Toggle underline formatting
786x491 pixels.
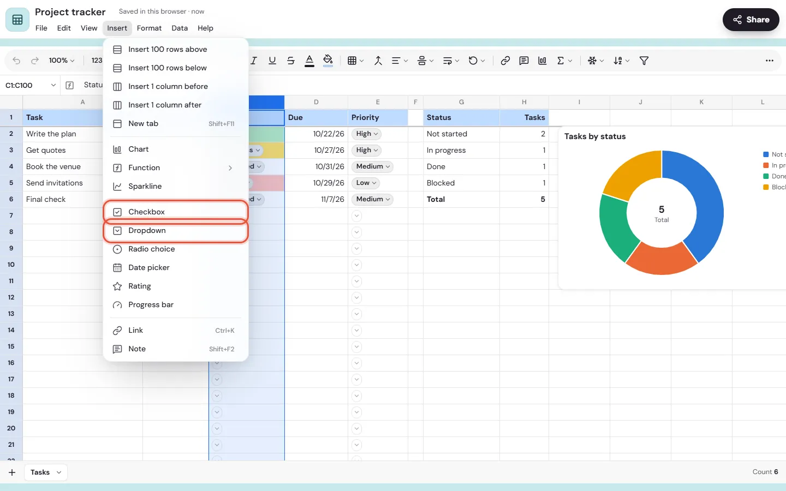pyautogui.click(x=272, y=61)
